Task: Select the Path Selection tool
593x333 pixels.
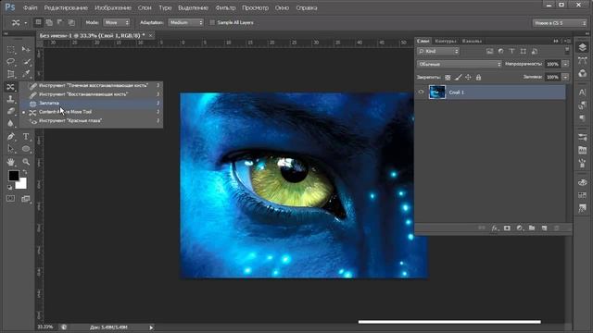Action: point(11,149)
